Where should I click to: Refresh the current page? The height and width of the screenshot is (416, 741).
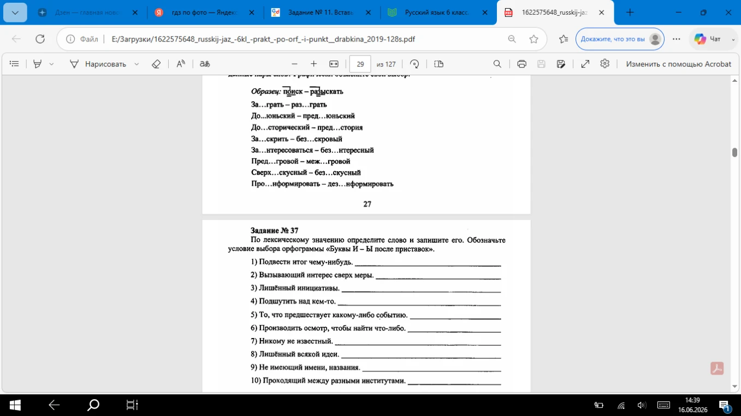[40, 39]
